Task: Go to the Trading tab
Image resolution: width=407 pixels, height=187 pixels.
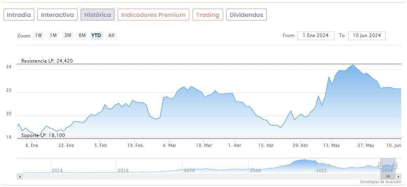Action: coord(208,15)
